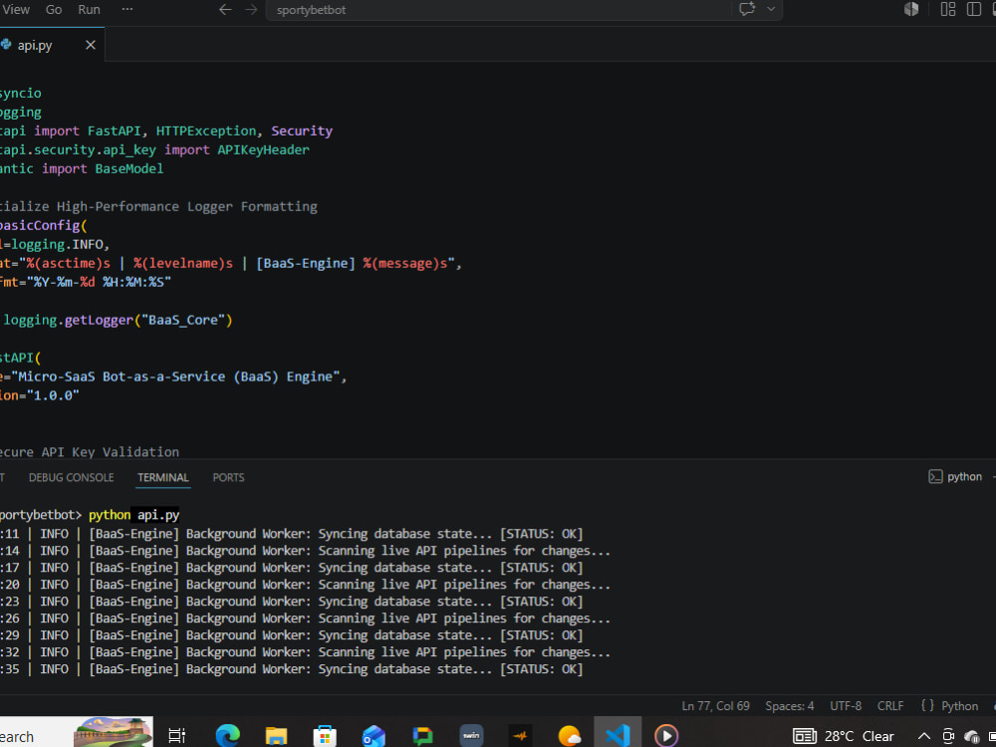This screenshot has width=996, height=747.
Task: Open the Go menu
Action: pos(54,10)
